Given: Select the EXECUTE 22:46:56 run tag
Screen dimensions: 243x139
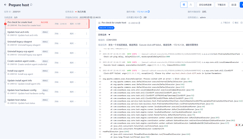Looking at the screenshot, I should point(106,28).
